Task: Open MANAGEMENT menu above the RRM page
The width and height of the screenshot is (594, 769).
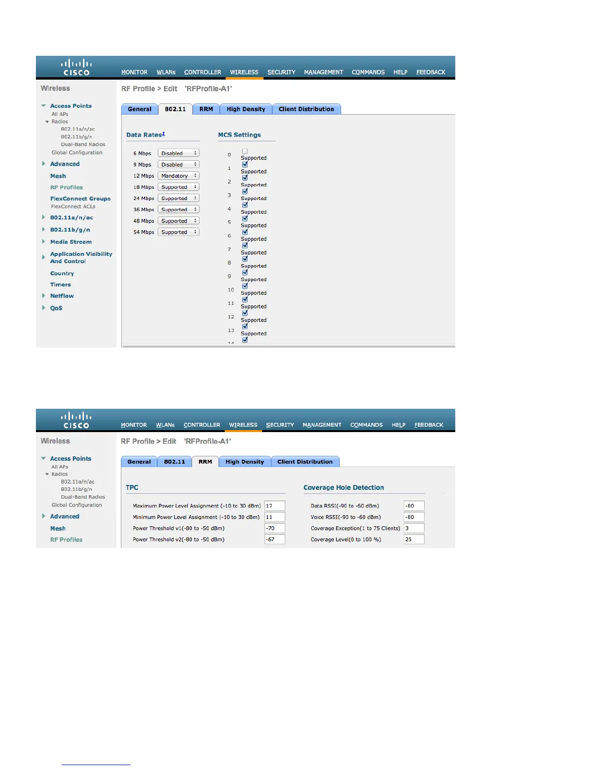Action: pyautogui.click(x=322, y=425)
